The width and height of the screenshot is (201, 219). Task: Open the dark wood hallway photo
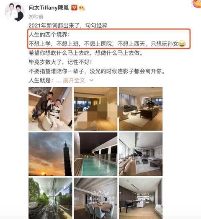[141, 198]
